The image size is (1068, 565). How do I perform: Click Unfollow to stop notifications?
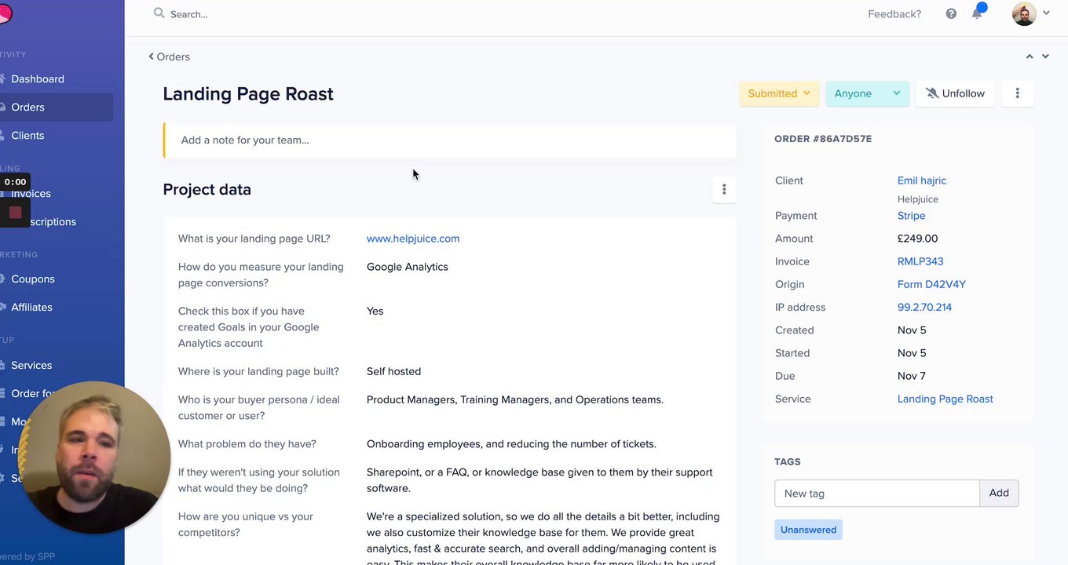(x=955, y=93)
